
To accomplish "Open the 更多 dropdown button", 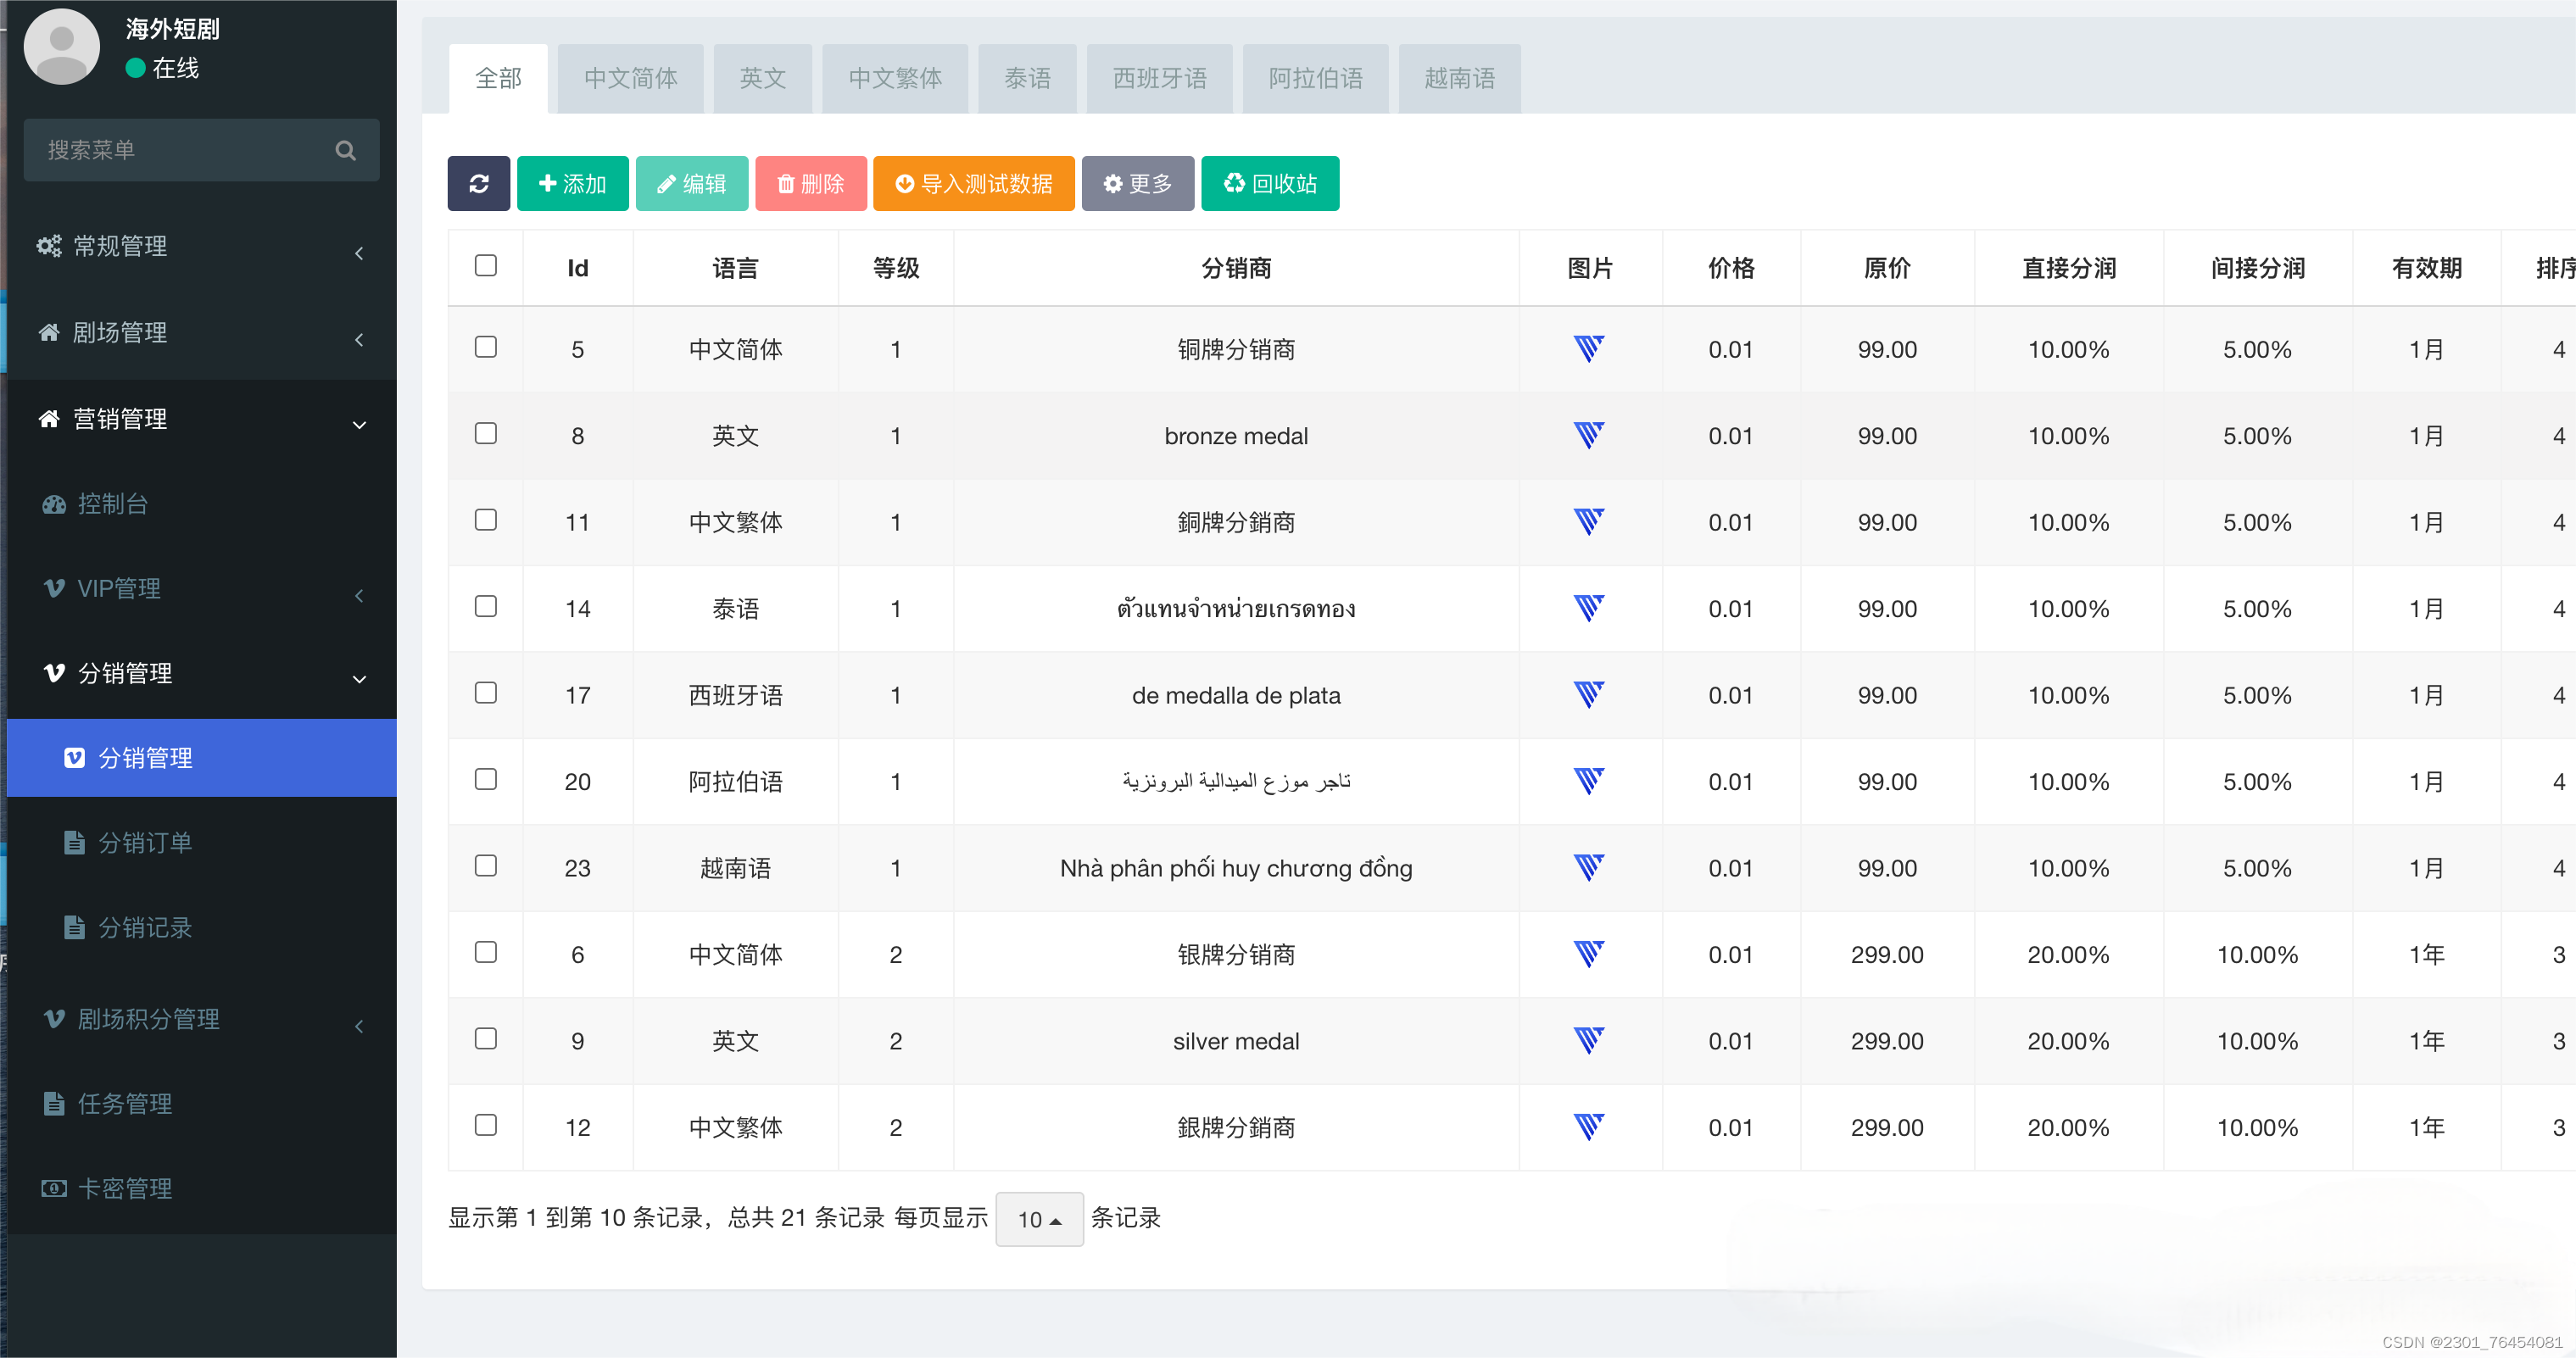I will pyautogui.click(x=1137, y=184).
